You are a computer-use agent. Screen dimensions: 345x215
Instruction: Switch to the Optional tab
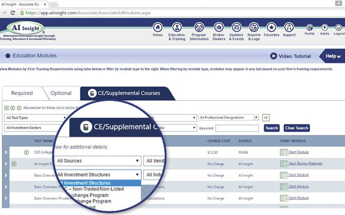tap(61, 93)
